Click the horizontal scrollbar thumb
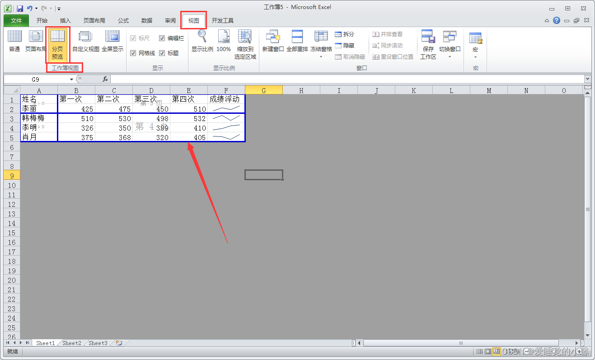The width and height of the screenshot is (595, 360). 461,343
